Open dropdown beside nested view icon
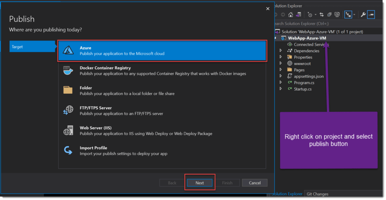386x200 pixels. [354, 15]
